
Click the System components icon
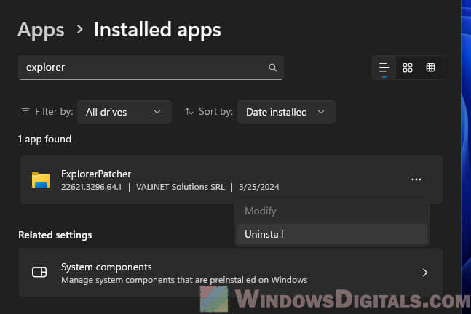(x=39, y=273)
